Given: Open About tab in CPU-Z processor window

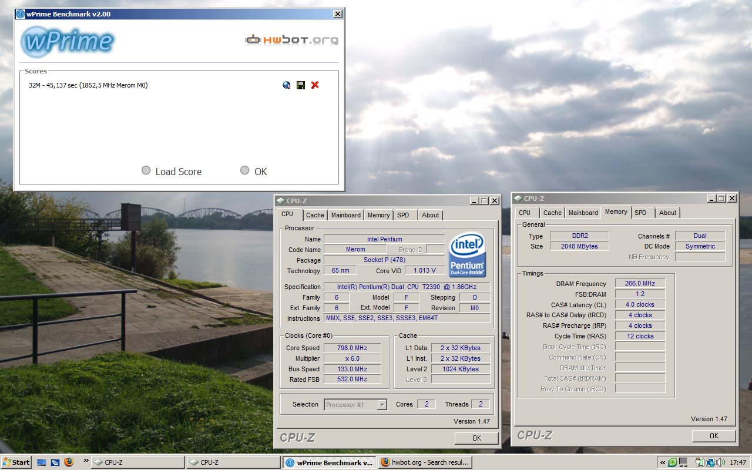Looking at the screenshot, I should [x=430, y=215].
